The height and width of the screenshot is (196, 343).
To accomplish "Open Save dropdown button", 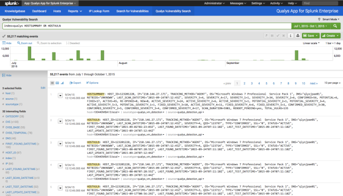I will pos(311,36).
